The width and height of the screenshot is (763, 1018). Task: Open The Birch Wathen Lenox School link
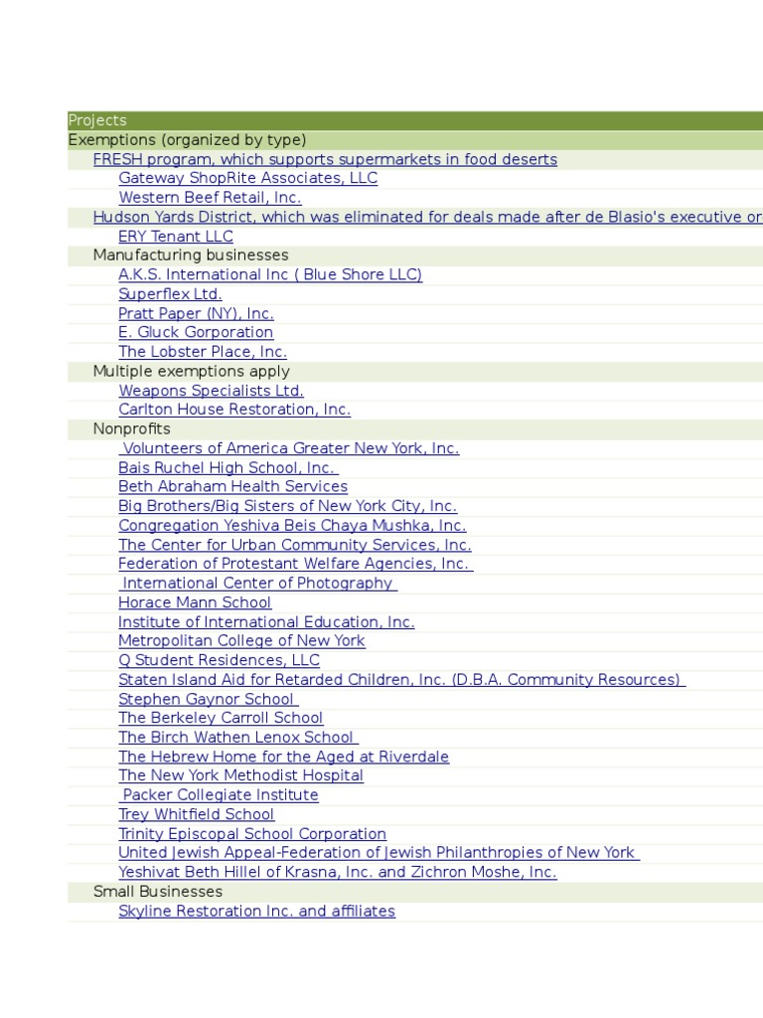pos(238,739)
